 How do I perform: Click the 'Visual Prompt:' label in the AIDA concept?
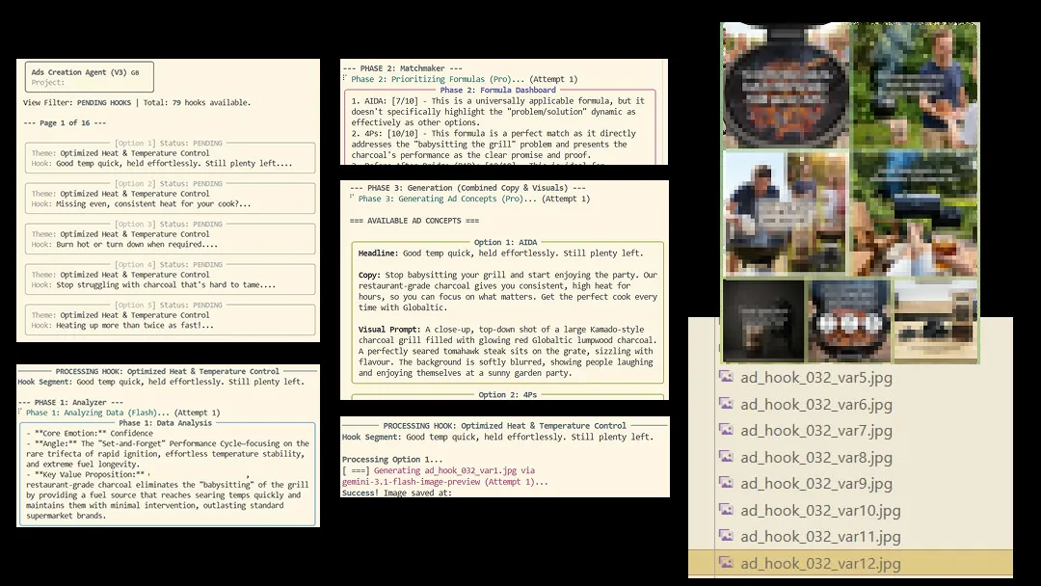(x=389, y=330)
